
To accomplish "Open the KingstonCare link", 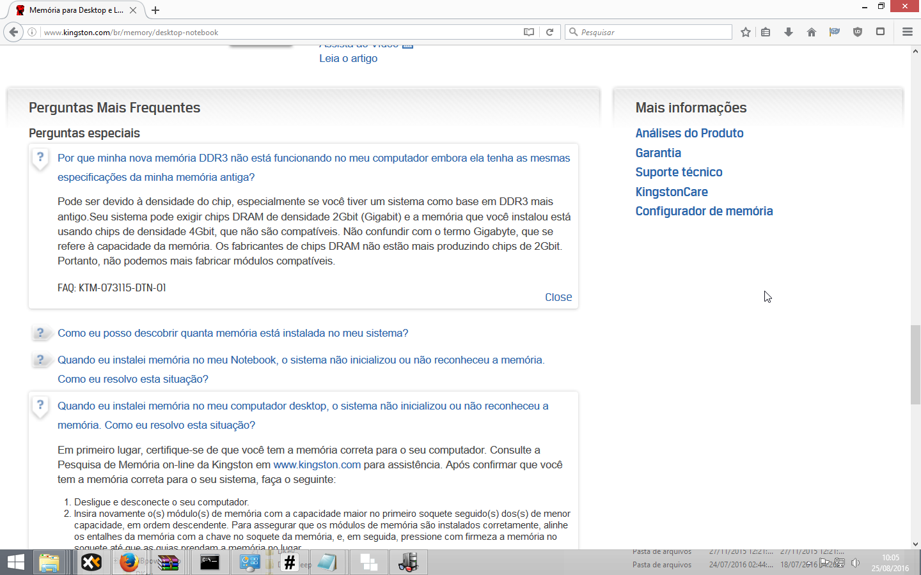I will click(x=672, y=192).
